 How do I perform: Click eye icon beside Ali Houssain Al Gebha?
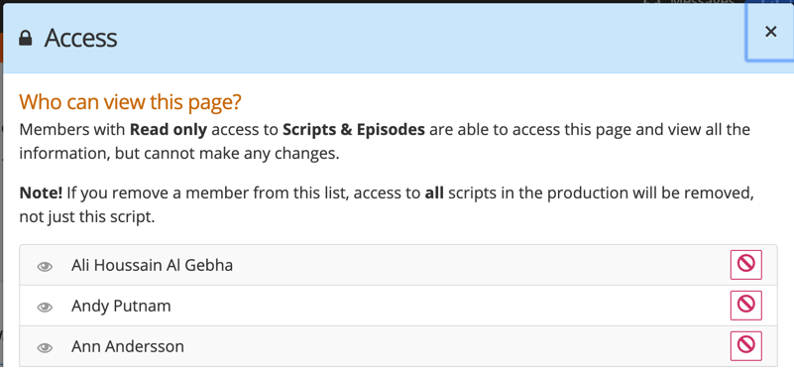pos(45,266)
